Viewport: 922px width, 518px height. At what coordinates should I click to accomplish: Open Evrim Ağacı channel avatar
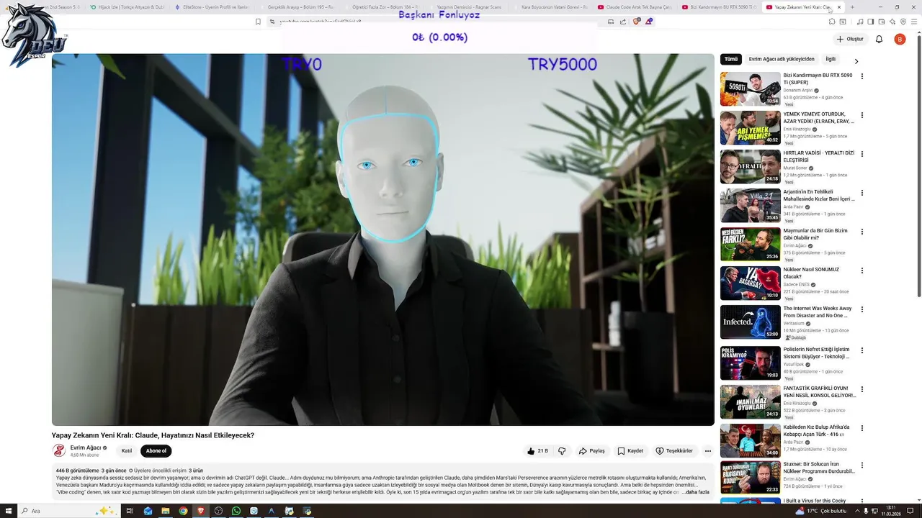pyautogui.click(x=59, y=450)
